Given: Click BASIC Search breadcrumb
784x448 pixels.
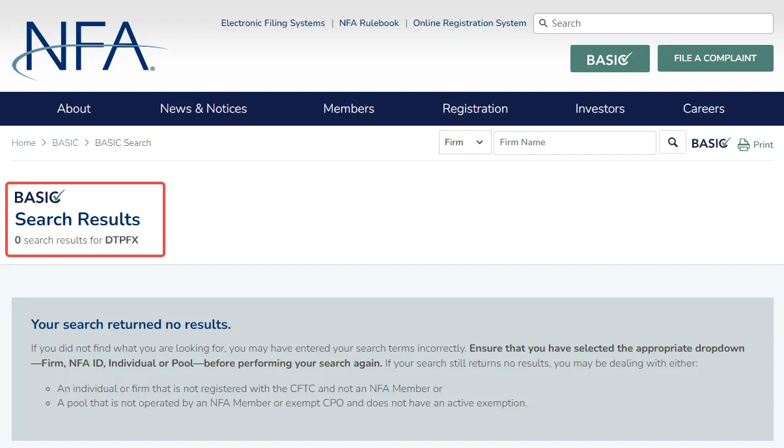Looking at the screenshot, I should click(x=123, y=143).
